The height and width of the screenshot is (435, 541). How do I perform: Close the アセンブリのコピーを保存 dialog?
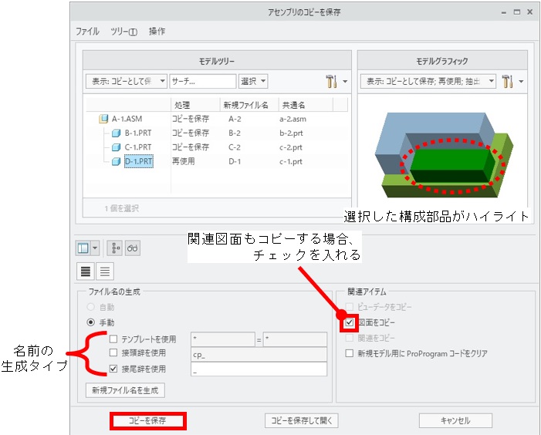(x=530, y=12)
